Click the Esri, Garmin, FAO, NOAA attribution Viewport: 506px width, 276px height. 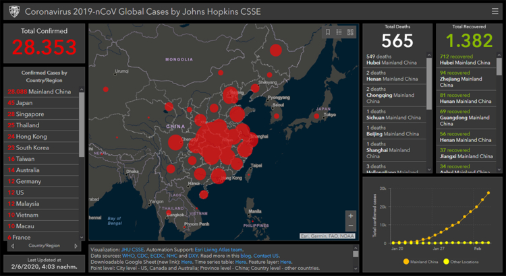click(x=327, y=236)
